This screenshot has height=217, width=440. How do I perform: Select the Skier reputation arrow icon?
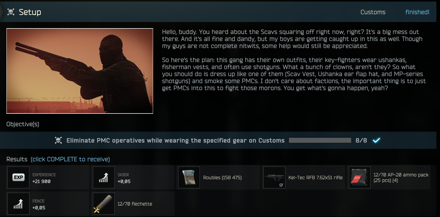coord(104,177)
